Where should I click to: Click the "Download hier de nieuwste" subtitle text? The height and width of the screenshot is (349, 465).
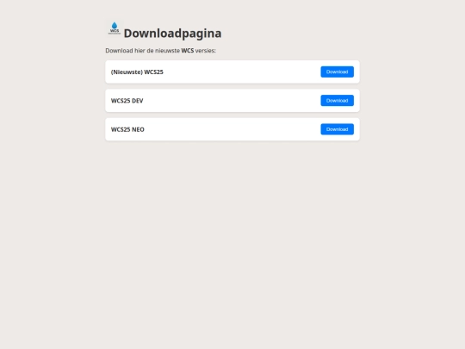click(x=142, y=51)
